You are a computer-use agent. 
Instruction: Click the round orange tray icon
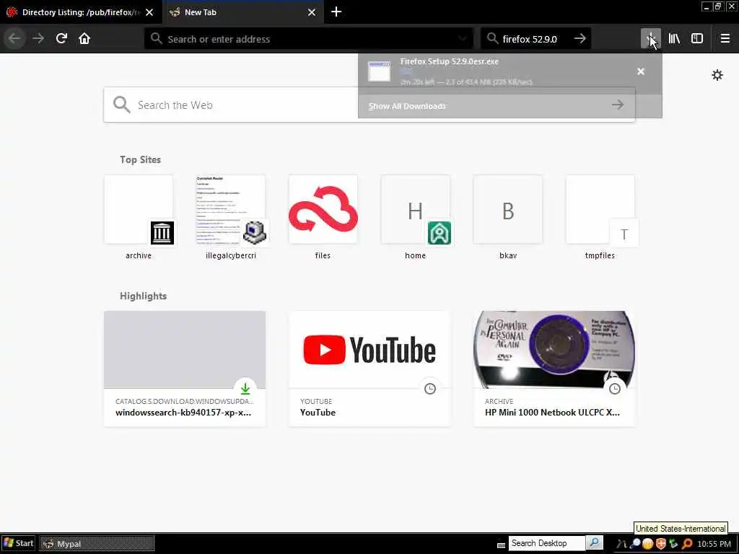[647, 544]
